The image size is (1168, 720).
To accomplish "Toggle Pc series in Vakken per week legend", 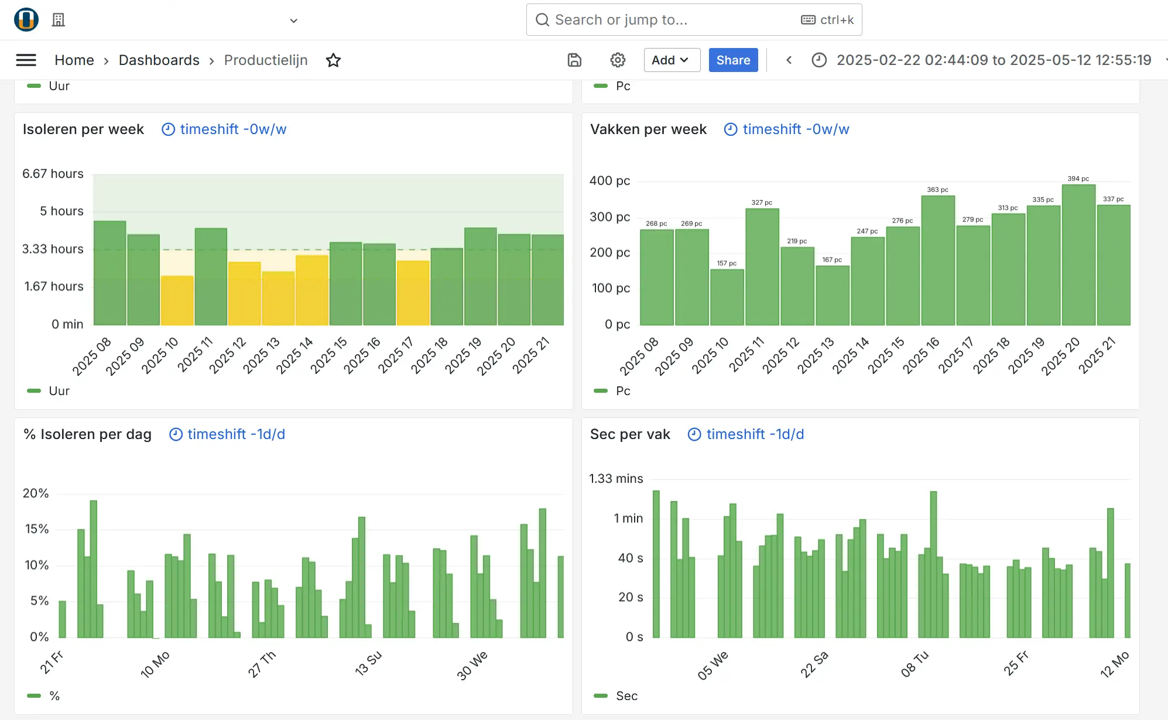I will [x=622, y=390].
